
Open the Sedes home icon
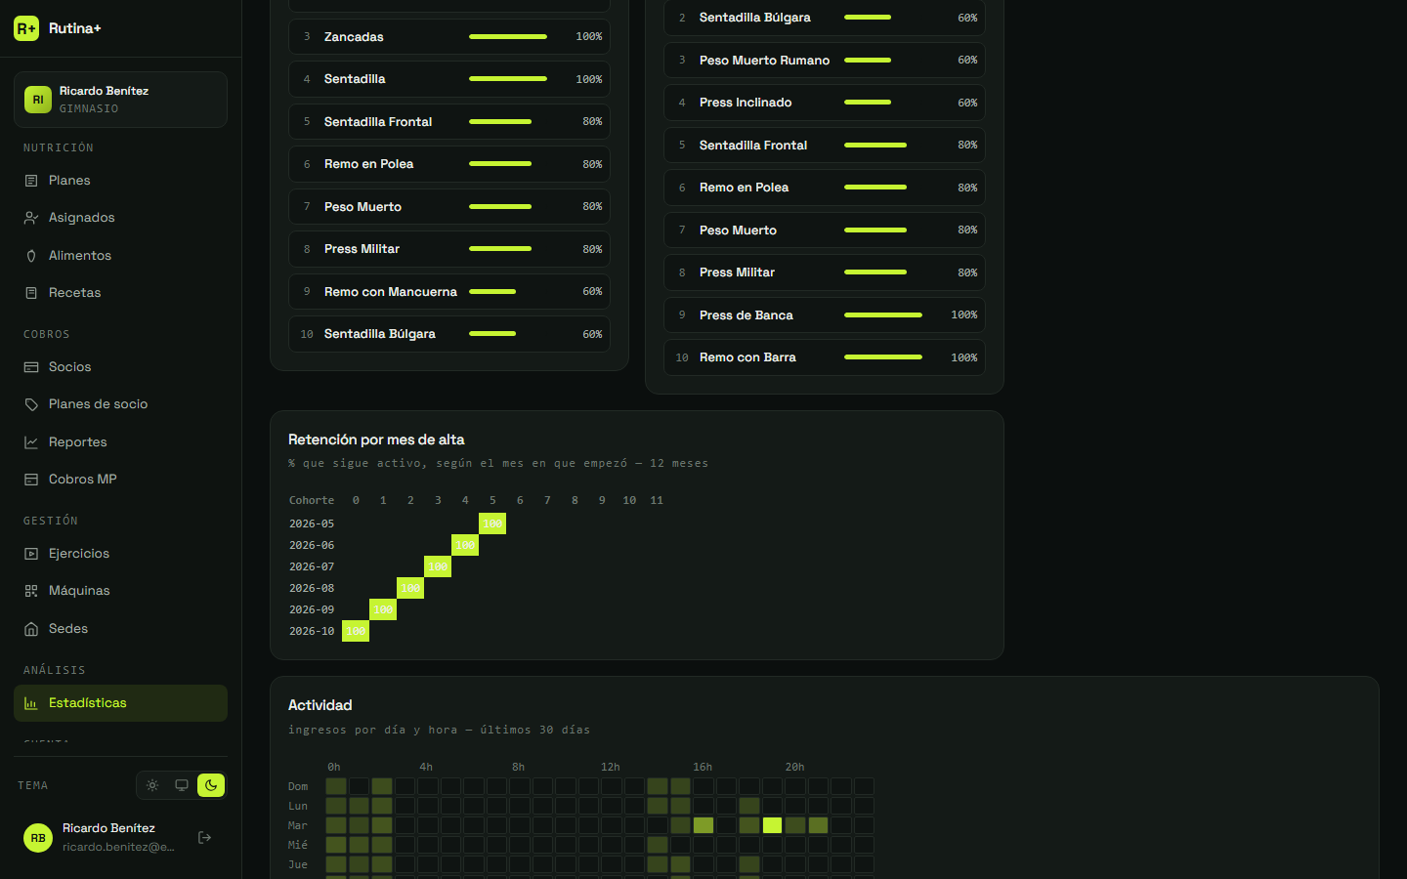click(31, 629)
